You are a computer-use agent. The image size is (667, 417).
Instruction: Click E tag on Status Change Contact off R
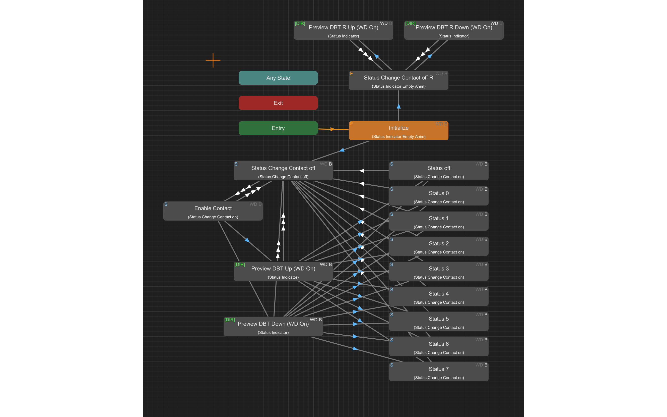351,74
